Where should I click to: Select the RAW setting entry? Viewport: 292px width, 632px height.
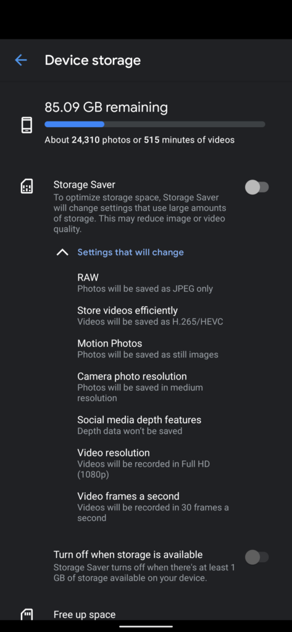click(x=145, y=283)
